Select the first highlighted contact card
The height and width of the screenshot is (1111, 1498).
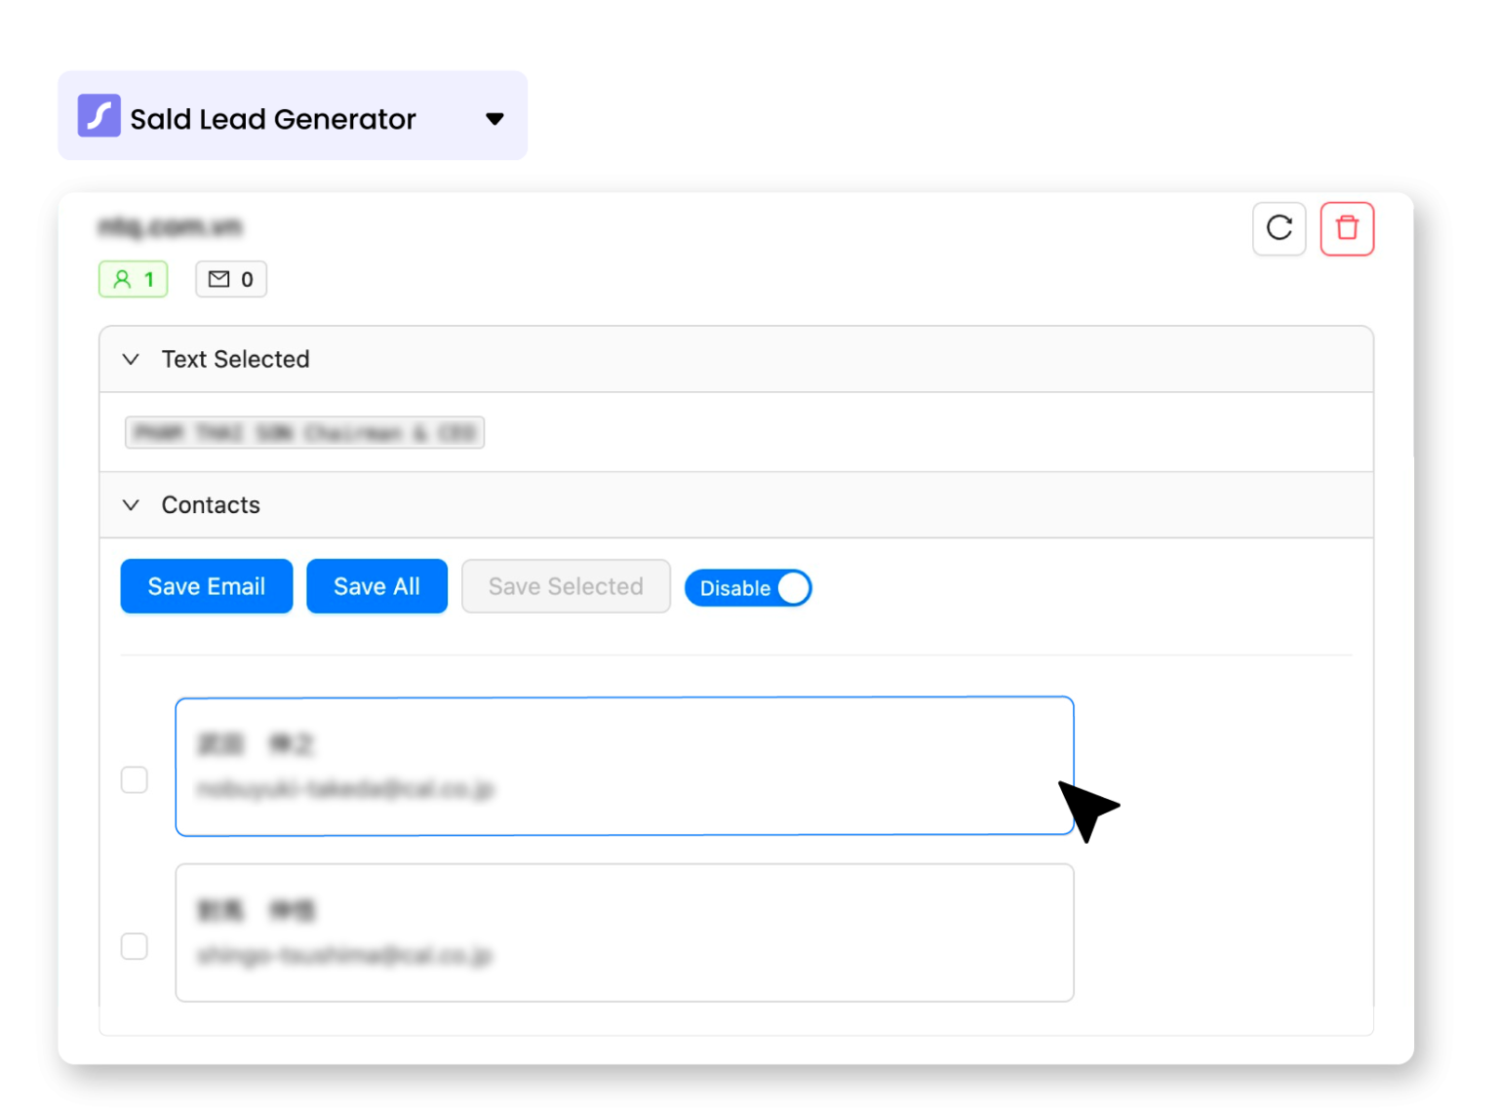pos(624,767)
